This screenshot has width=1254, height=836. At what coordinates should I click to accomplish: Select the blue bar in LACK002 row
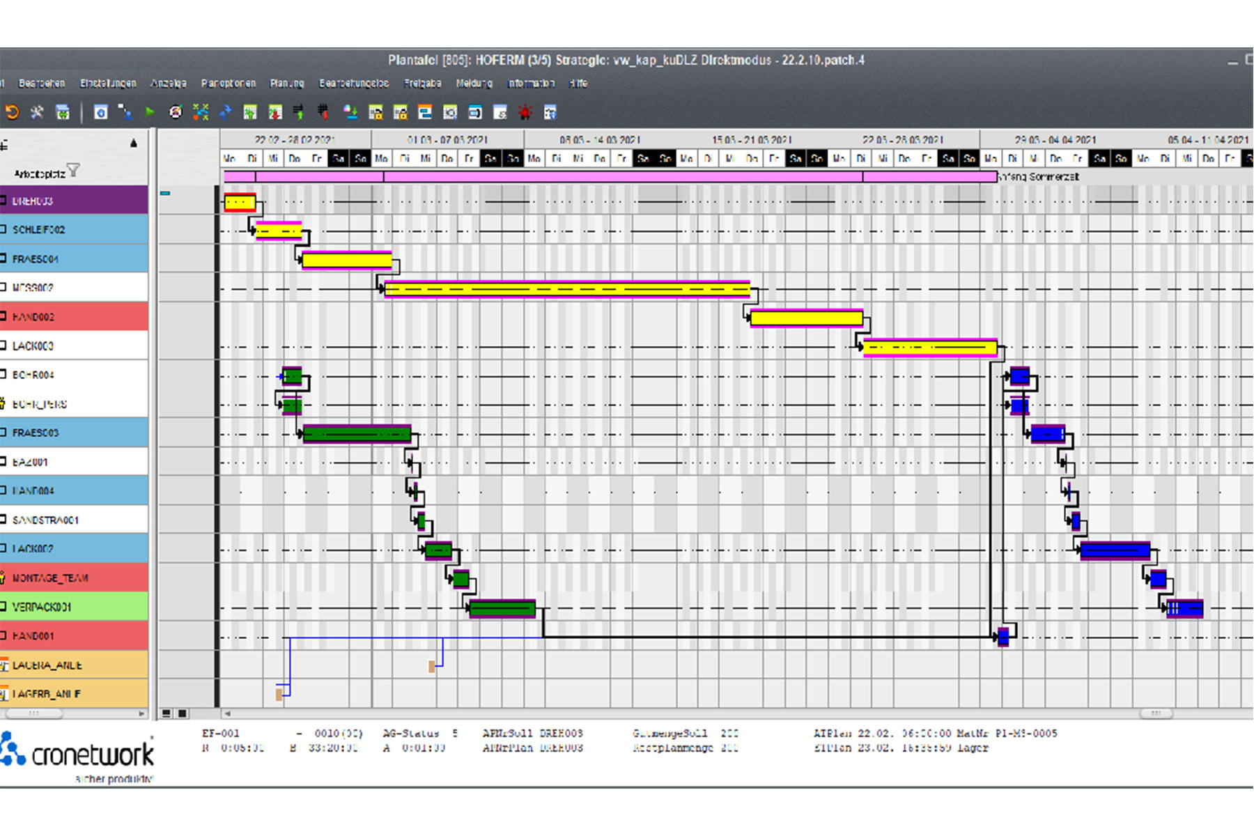tap(1115, 551)
